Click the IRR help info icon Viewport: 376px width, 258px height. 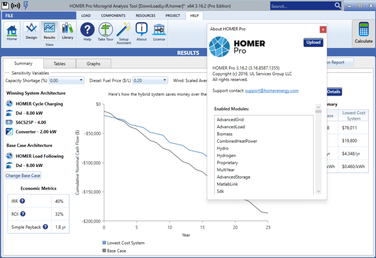click(x=22, y=201)
